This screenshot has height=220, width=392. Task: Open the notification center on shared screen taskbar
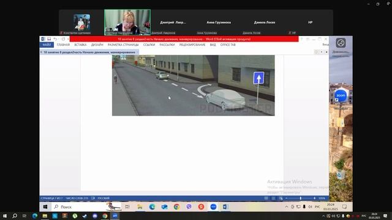tap(344, 207)
